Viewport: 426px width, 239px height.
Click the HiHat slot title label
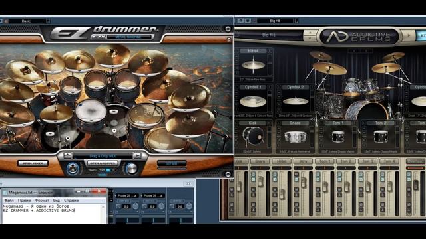[x=253, y=51]
